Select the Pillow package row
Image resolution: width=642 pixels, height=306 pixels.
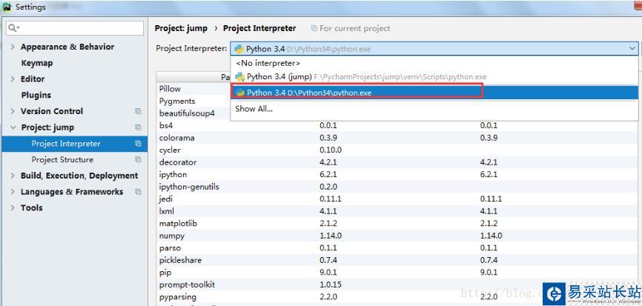[x=193, y=89]
